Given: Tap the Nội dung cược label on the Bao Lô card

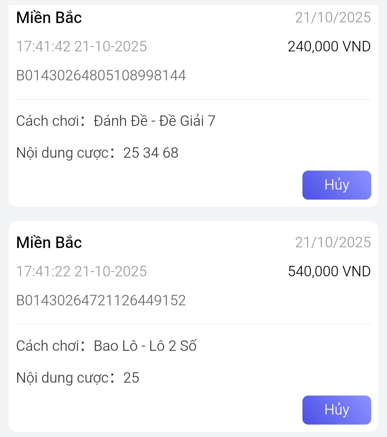Looking at the screenshot, I should point(62,378).
